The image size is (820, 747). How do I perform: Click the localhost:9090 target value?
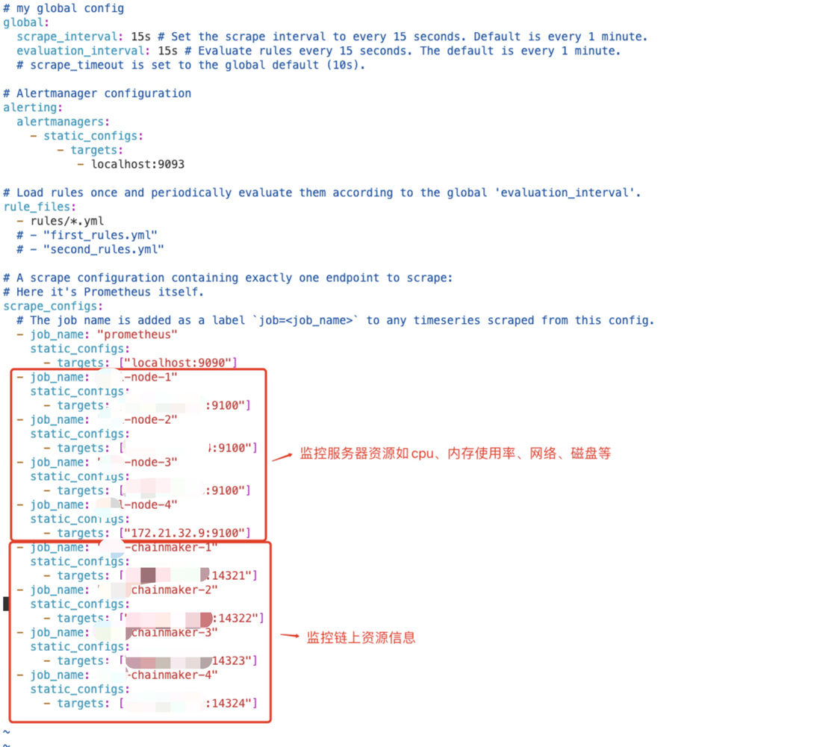(178, 363)
